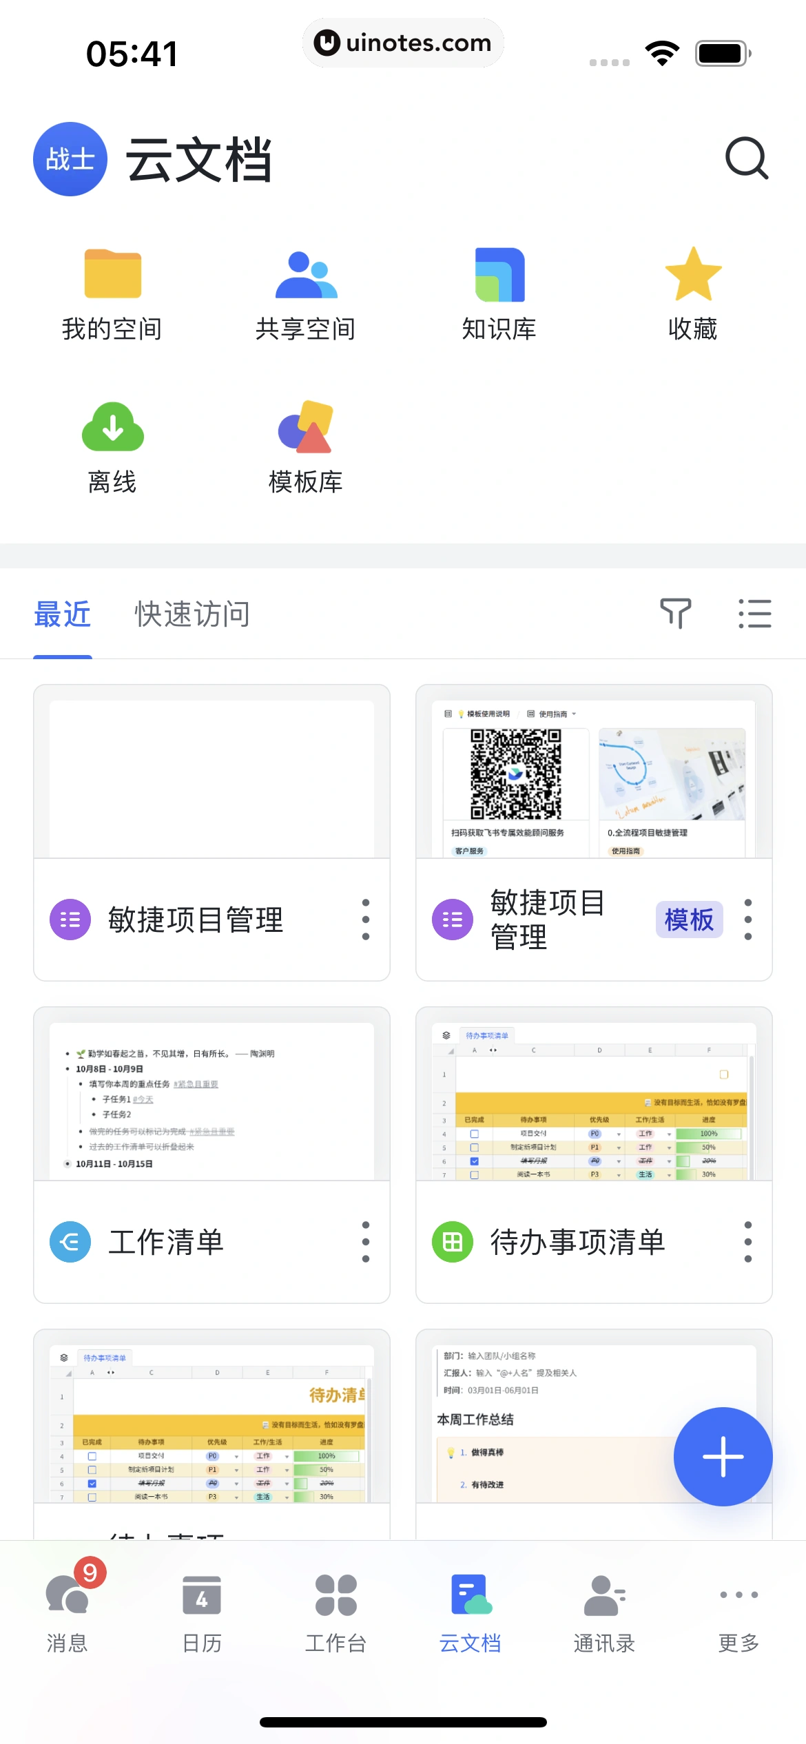Click the 云文档 page heading
The image size is (806, 1744).
click(199, 160)
